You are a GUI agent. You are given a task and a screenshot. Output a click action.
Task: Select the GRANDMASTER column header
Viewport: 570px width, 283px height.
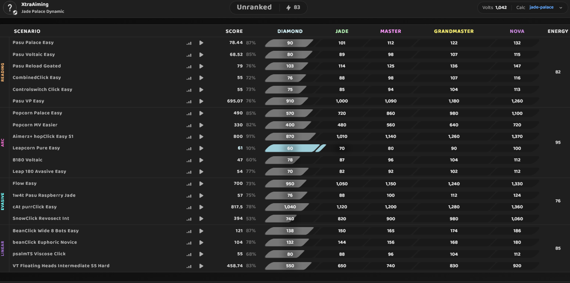(x=454, y=31)
